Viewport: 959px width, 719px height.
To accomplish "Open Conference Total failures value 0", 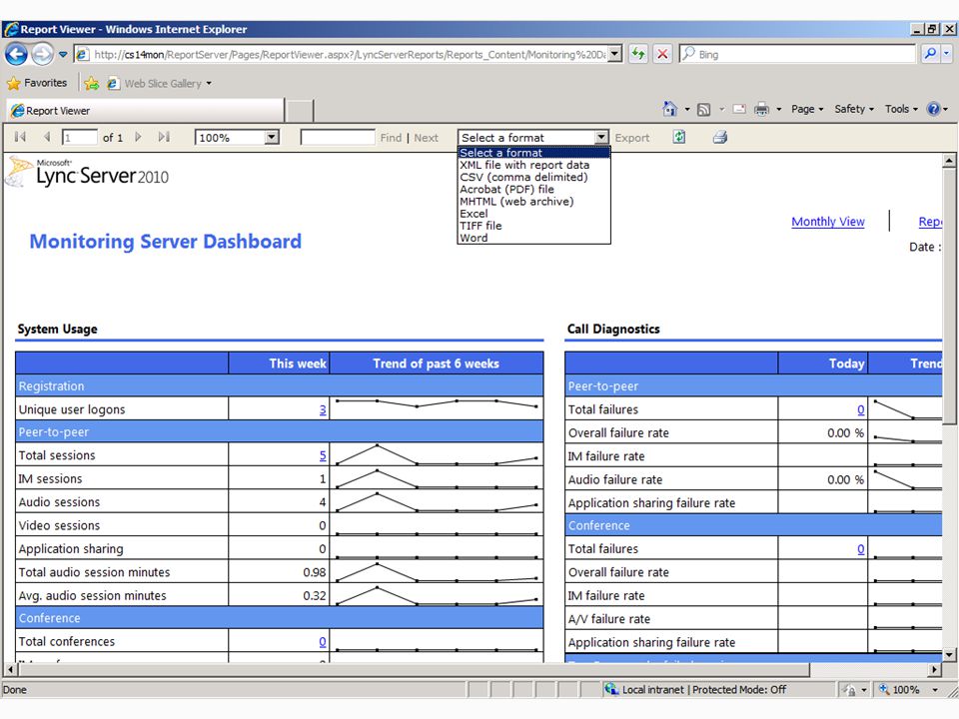I will (x=860, y=549).
